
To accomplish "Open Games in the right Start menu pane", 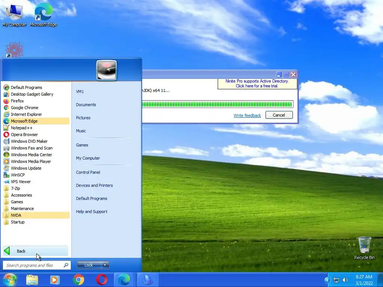I will click(82, 145).
